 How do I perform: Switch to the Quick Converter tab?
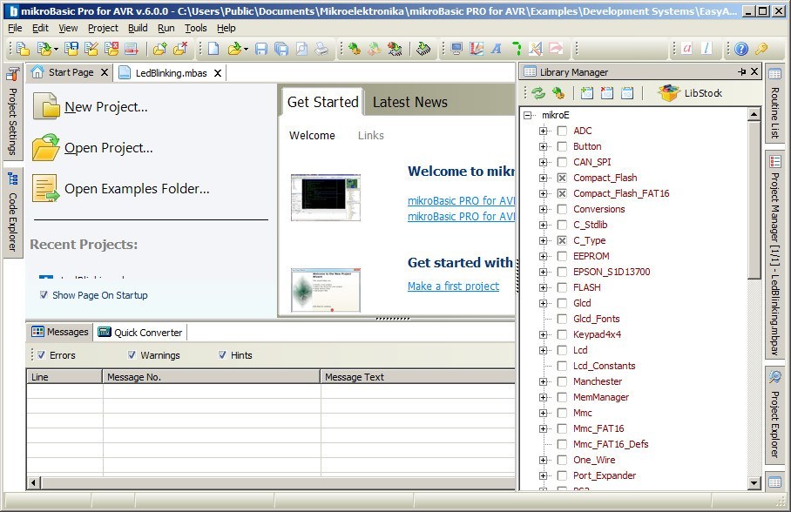pos(140,333)
